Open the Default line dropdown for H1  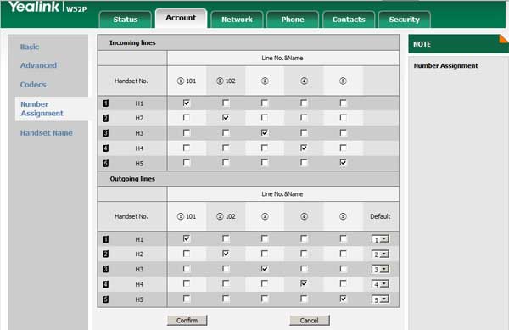click(x=380, y=239)
